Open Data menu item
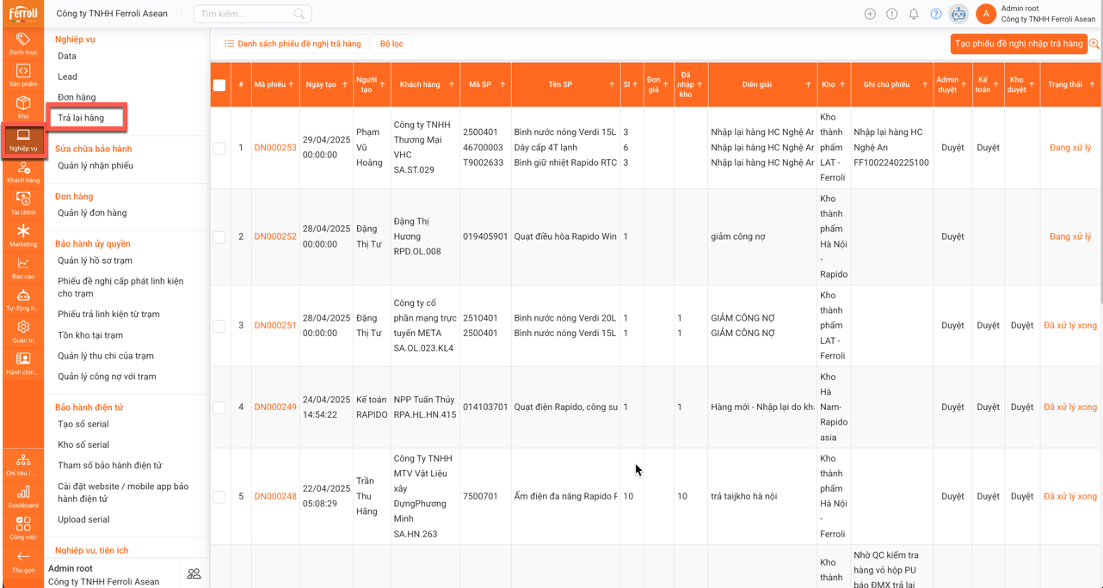Image resolution: width=1103 pixels, height=588 pixels. pyautogui.click(x=67, y=56)
